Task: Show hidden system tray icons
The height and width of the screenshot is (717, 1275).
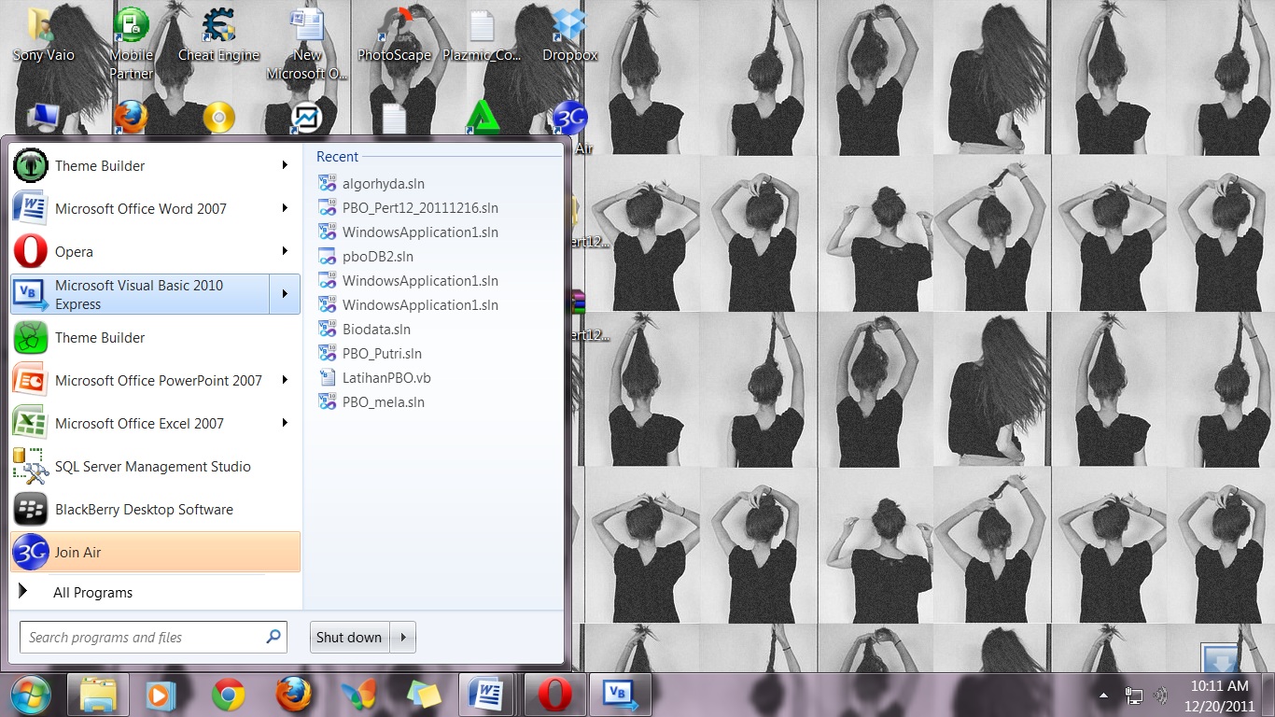Action: [x=1104, y=696]
